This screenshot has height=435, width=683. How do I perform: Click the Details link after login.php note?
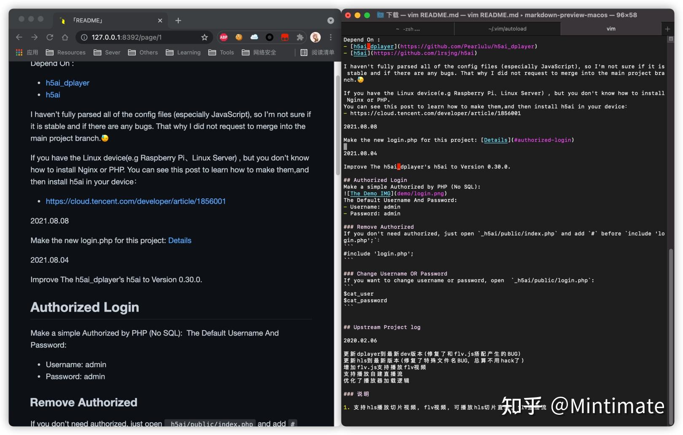point(180,240)
